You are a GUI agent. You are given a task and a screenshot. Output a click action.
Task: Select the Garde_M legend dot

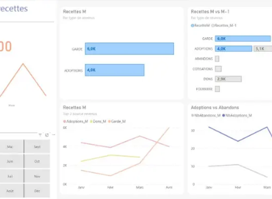tap(109, 121)
